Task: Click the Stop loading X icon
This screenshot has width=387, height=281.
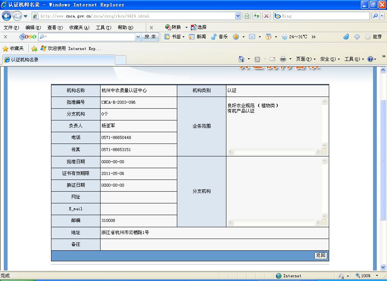Action: pyautogui.click(x=266, y=16)
